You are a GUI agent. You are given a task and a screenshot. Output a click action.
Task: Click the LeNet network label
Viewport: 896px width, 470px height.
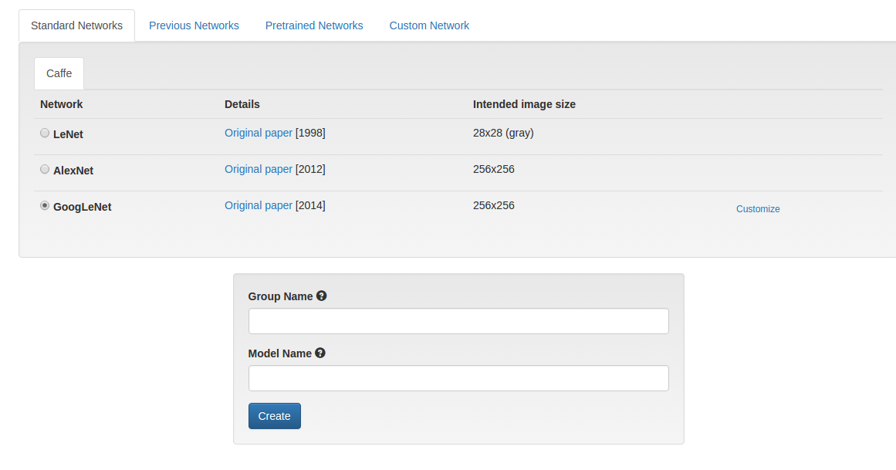[x=68, y=134]
